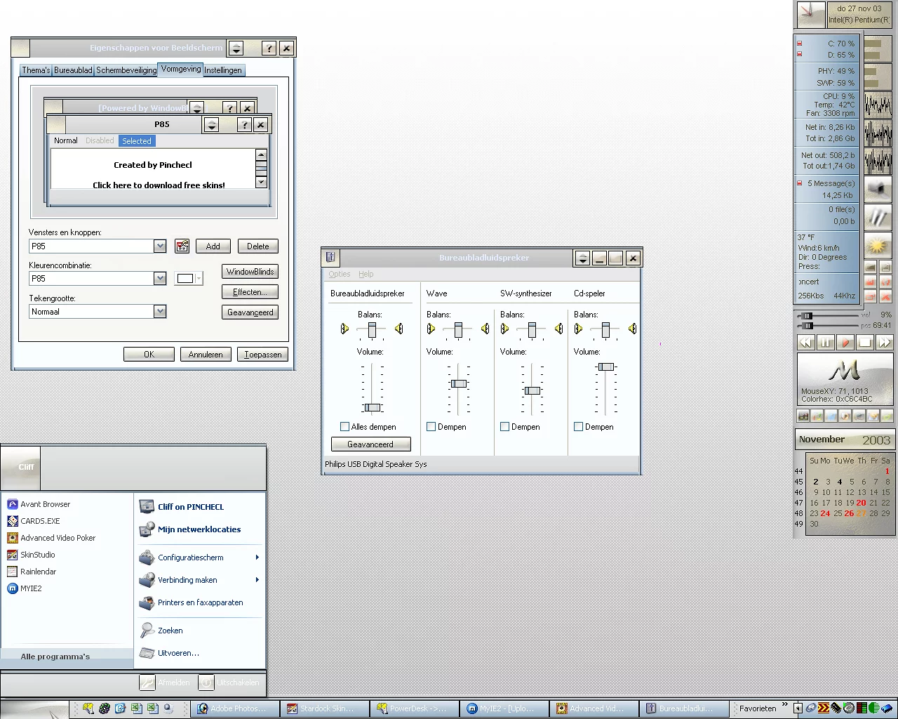Switch to the Schermbeveiliging tab
This screenshot has height=719, width=898.
click(126, 70)
